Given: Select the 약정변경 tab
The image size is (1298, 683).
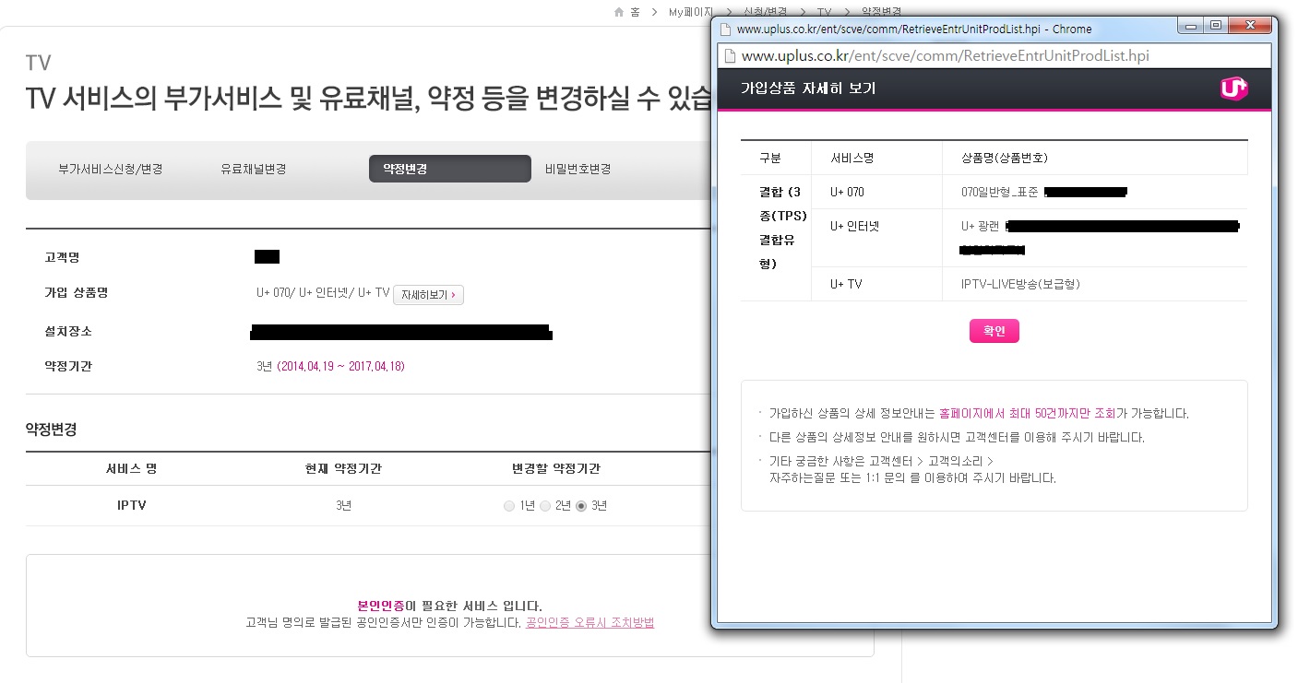Looking at the screenshot, I should pos(450,169).
